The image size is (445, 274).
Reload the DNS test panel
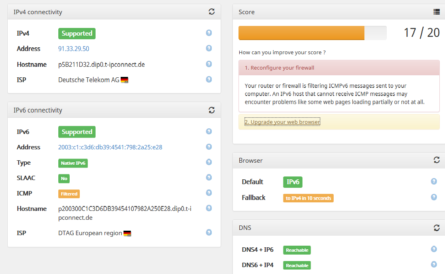coord(436,227)
